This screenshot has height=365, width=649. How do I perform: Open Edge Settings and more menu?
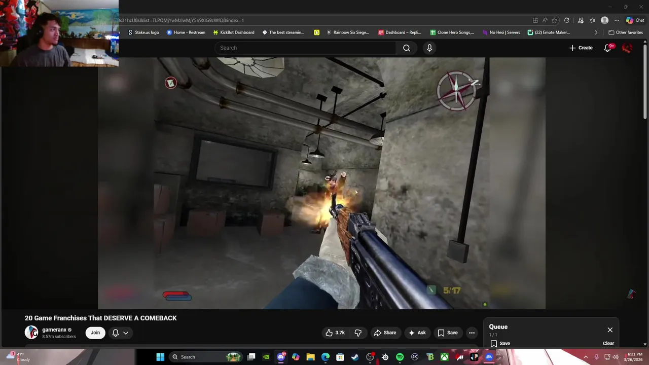click(617, 20)
